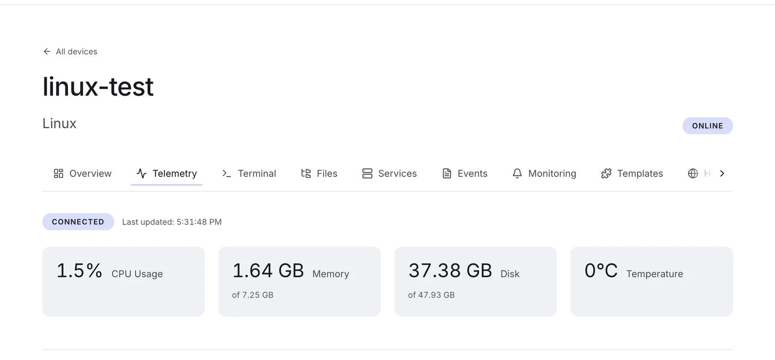Image resolution: width=775 pixels, height=360 pixels.
Task: Click the of 7.25 GB text
Action: tap(252, 295)
